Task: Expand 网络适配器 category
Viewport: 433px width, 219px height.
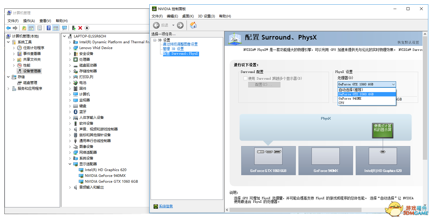Action: click(70, 152)
